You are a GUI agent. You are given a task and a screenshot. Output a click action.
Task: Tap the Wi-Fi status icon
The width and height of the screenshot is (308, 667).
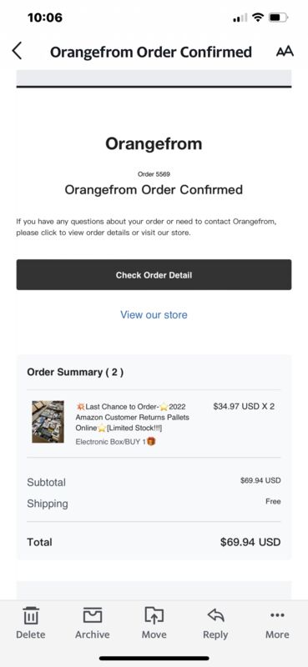coord(258,18)
